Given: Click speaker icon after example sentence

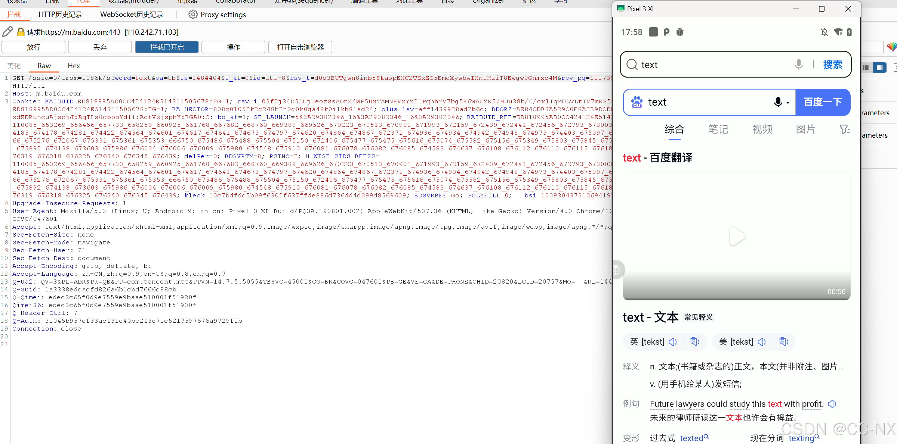Looking at the screenshot, I should pyautogui.click(x=832, y=404).
